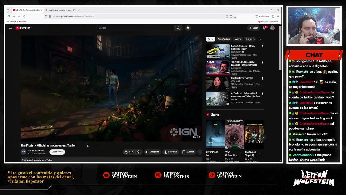Open more video actions three dots
Viewport: 346px width, 195px height.
click(x=200, y=152)
